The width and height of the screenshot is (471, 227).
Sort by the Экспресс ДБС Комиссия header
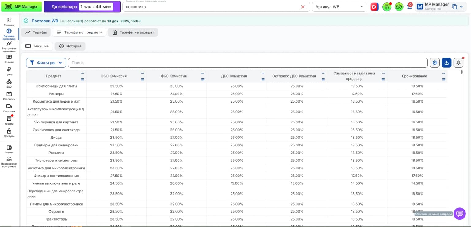coord(294,76)
